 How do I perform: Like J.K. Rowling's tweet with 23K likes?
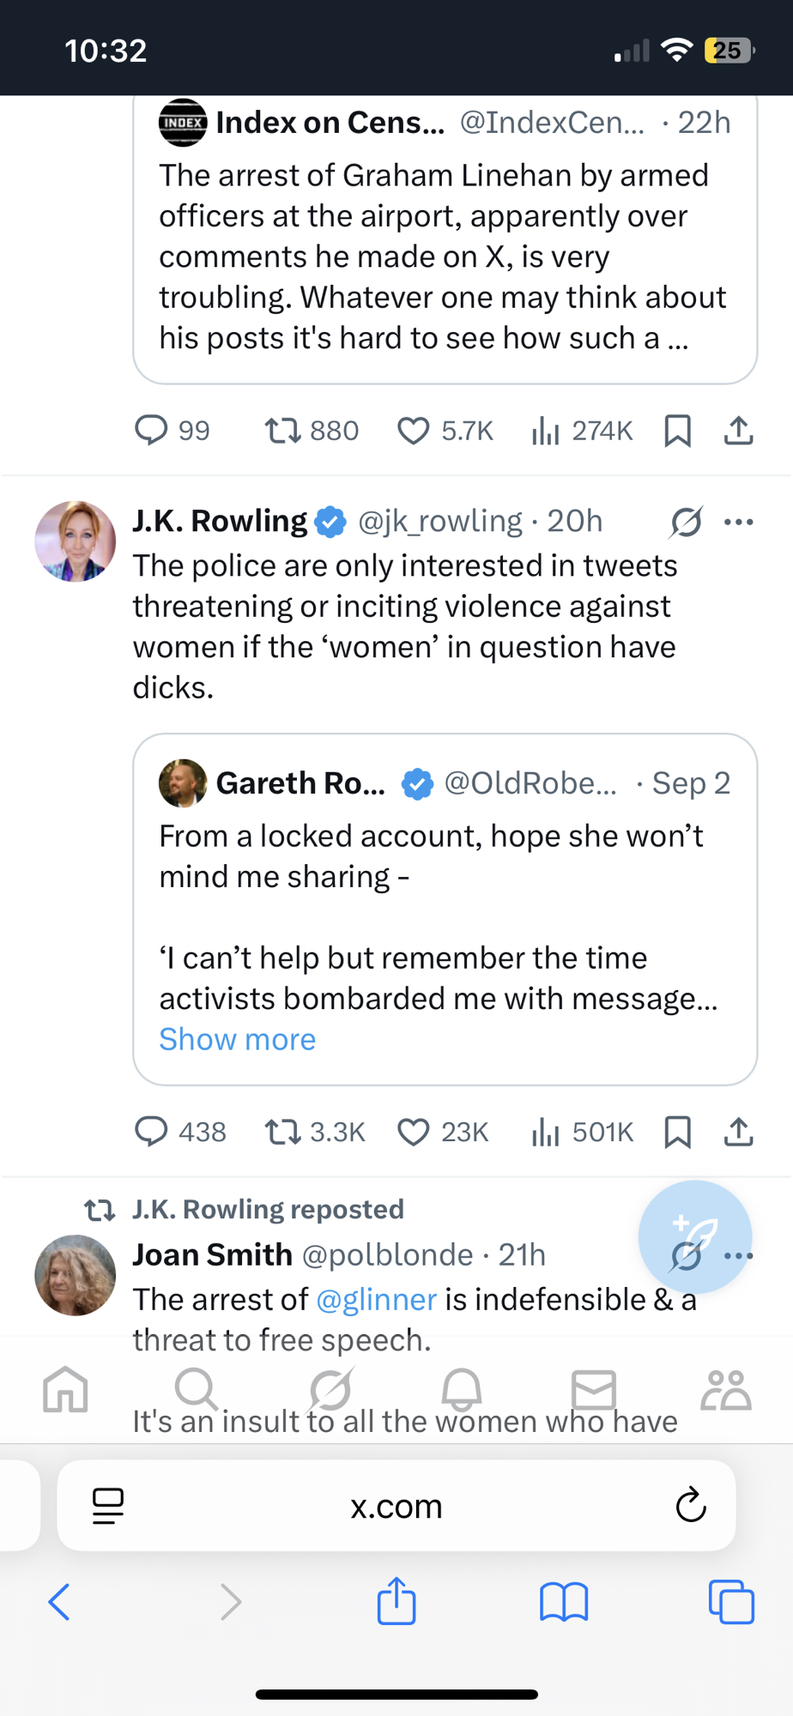tap(413, 1133)
